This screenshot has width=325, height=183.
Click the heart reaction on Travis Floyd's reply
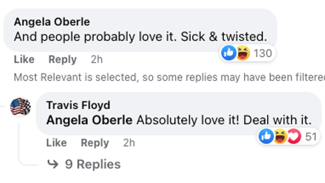click(x=294, y=136)
